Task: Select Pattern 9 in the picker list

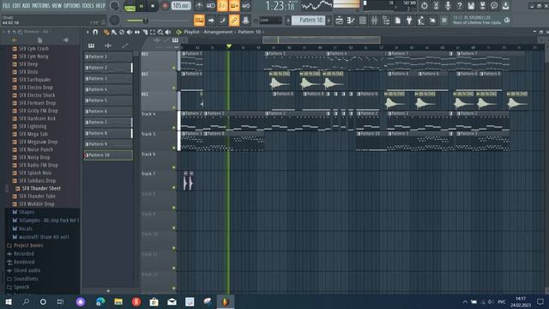Action: point(108,144)
